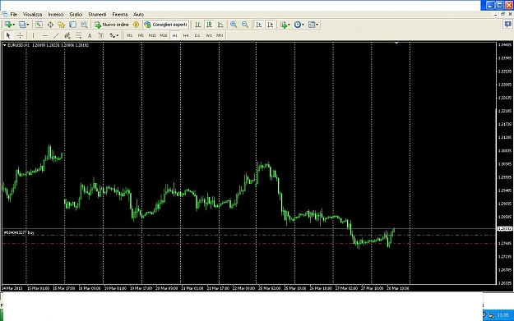
Task: Open the Inserisci menu
Action: [x=56, y=15]
